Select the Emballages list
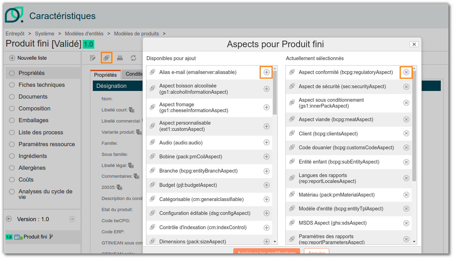The width and height of the screenshot is (454, 259). coord(42,120)
